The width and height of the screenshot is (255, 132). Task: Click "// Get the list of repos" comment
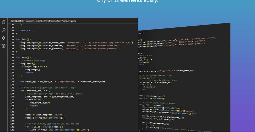coord(53,94)
